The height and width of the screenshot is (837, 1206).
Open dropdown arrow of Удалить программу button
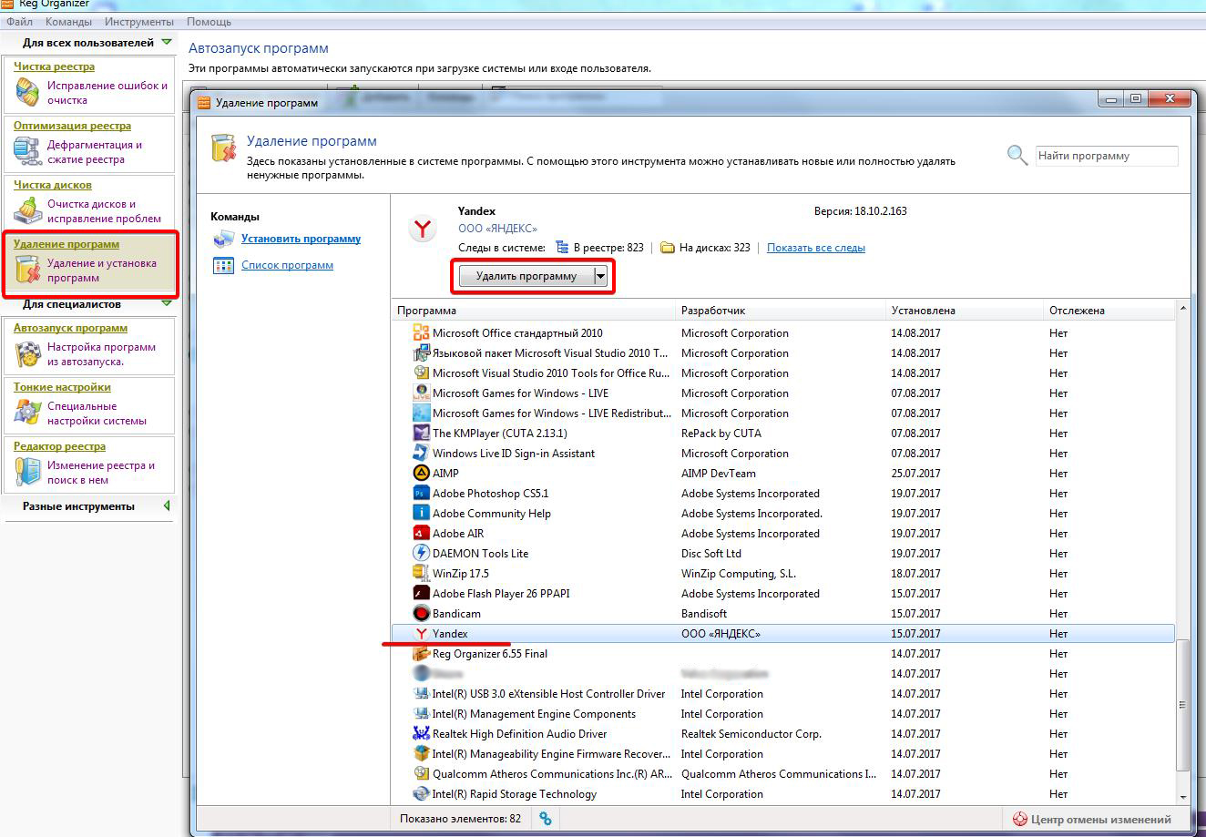600,276
